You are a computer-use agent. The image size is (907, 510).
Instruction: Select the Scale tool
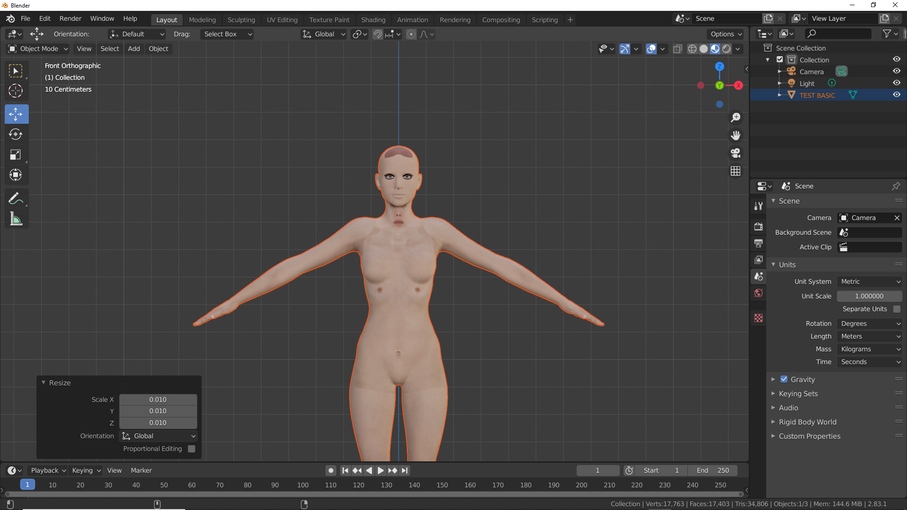coord(16,154)
